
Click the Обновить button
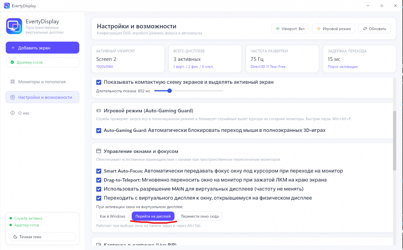click(374, 29)
